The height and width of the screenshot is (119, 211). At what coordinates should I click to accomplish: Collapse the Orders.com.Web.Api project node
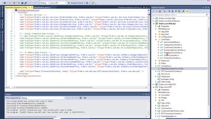tap(153, 23)
